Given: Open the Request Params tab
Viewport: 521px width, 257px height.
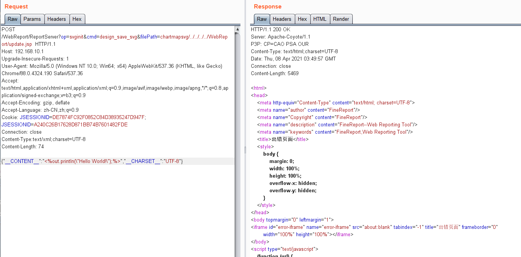Looking at the screenshot, I should (32, 19).
